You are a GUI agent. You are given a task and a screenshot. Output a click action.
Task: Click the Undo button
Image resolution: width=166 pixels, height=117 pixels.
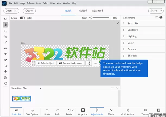[x=47, y=112]
